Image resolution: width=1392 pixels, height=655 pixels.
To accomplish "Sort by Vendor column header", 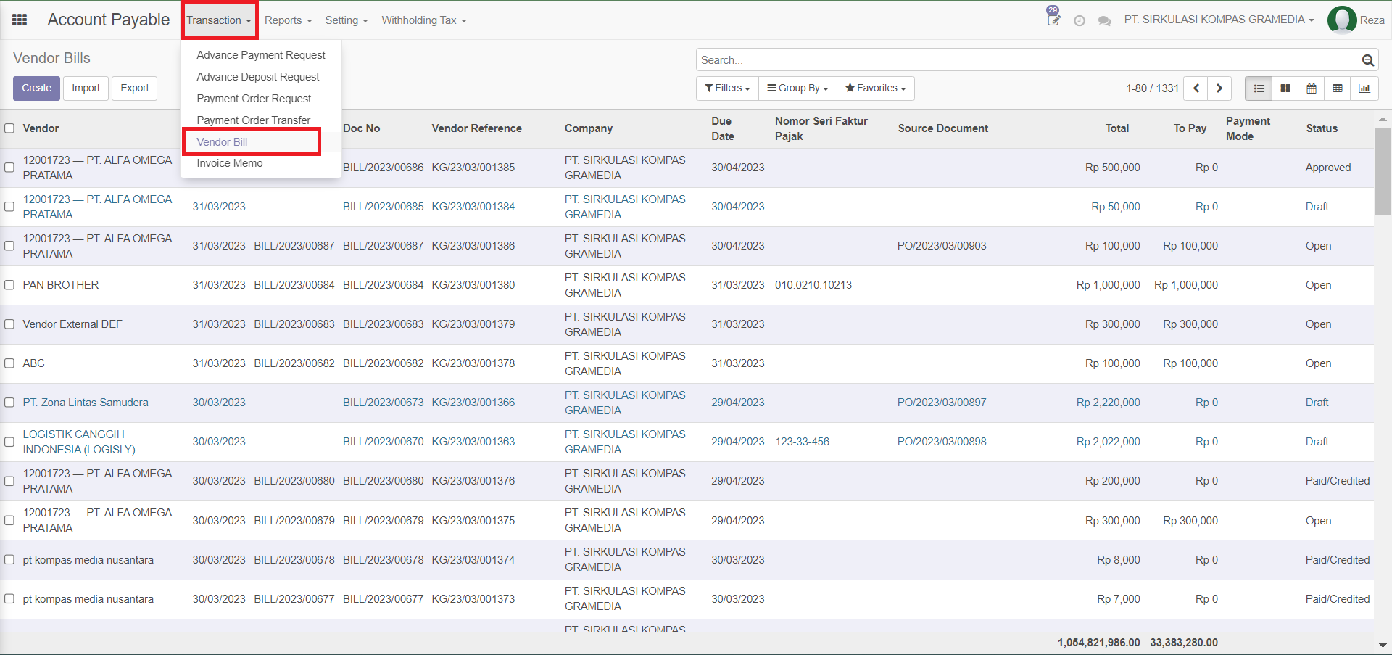I will point(41,128).
